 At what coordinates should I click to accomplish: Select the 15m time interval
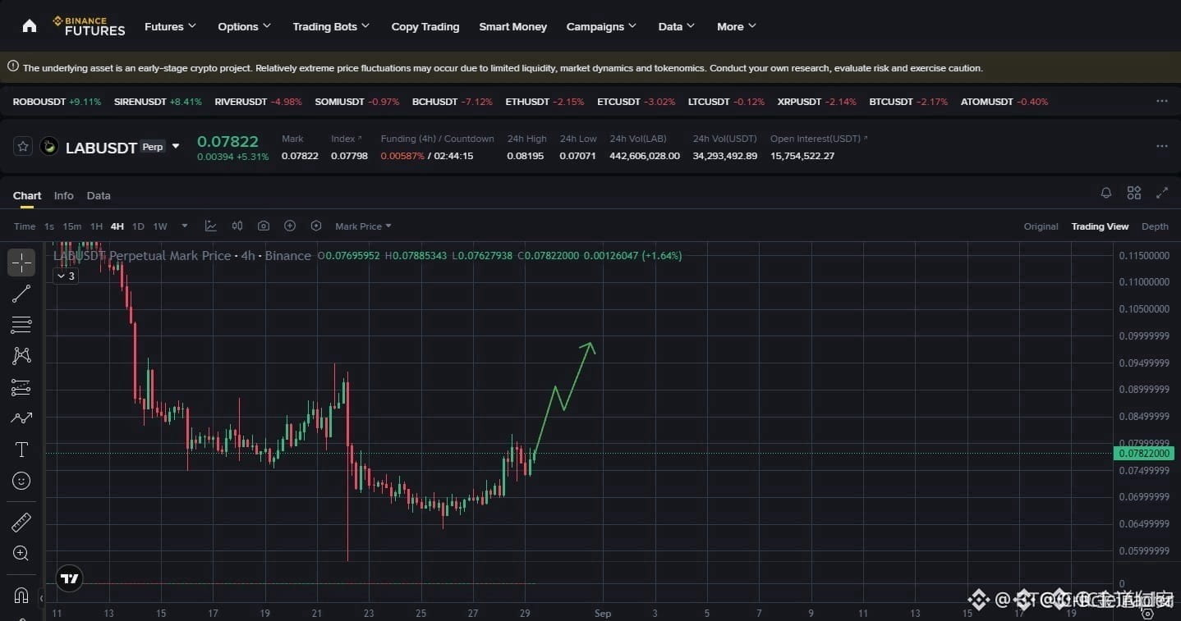(x=72, y=226)
